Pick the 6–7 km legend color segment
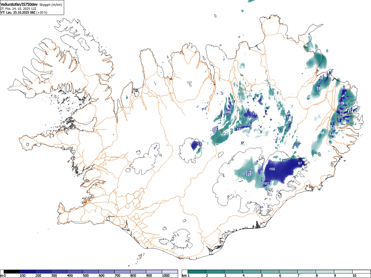This screenshot has height=278, width=371. point(288,272)
